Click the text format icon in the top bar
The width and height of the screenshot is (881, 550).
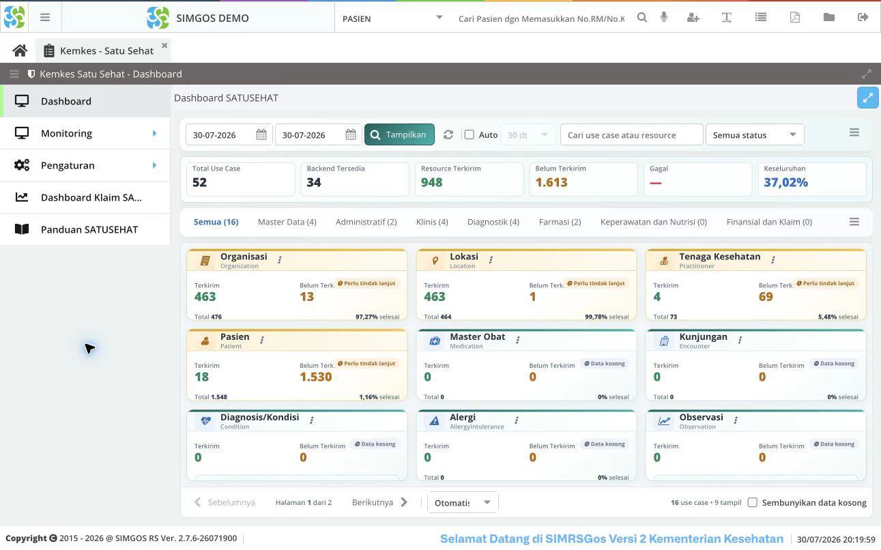point(727,18)
